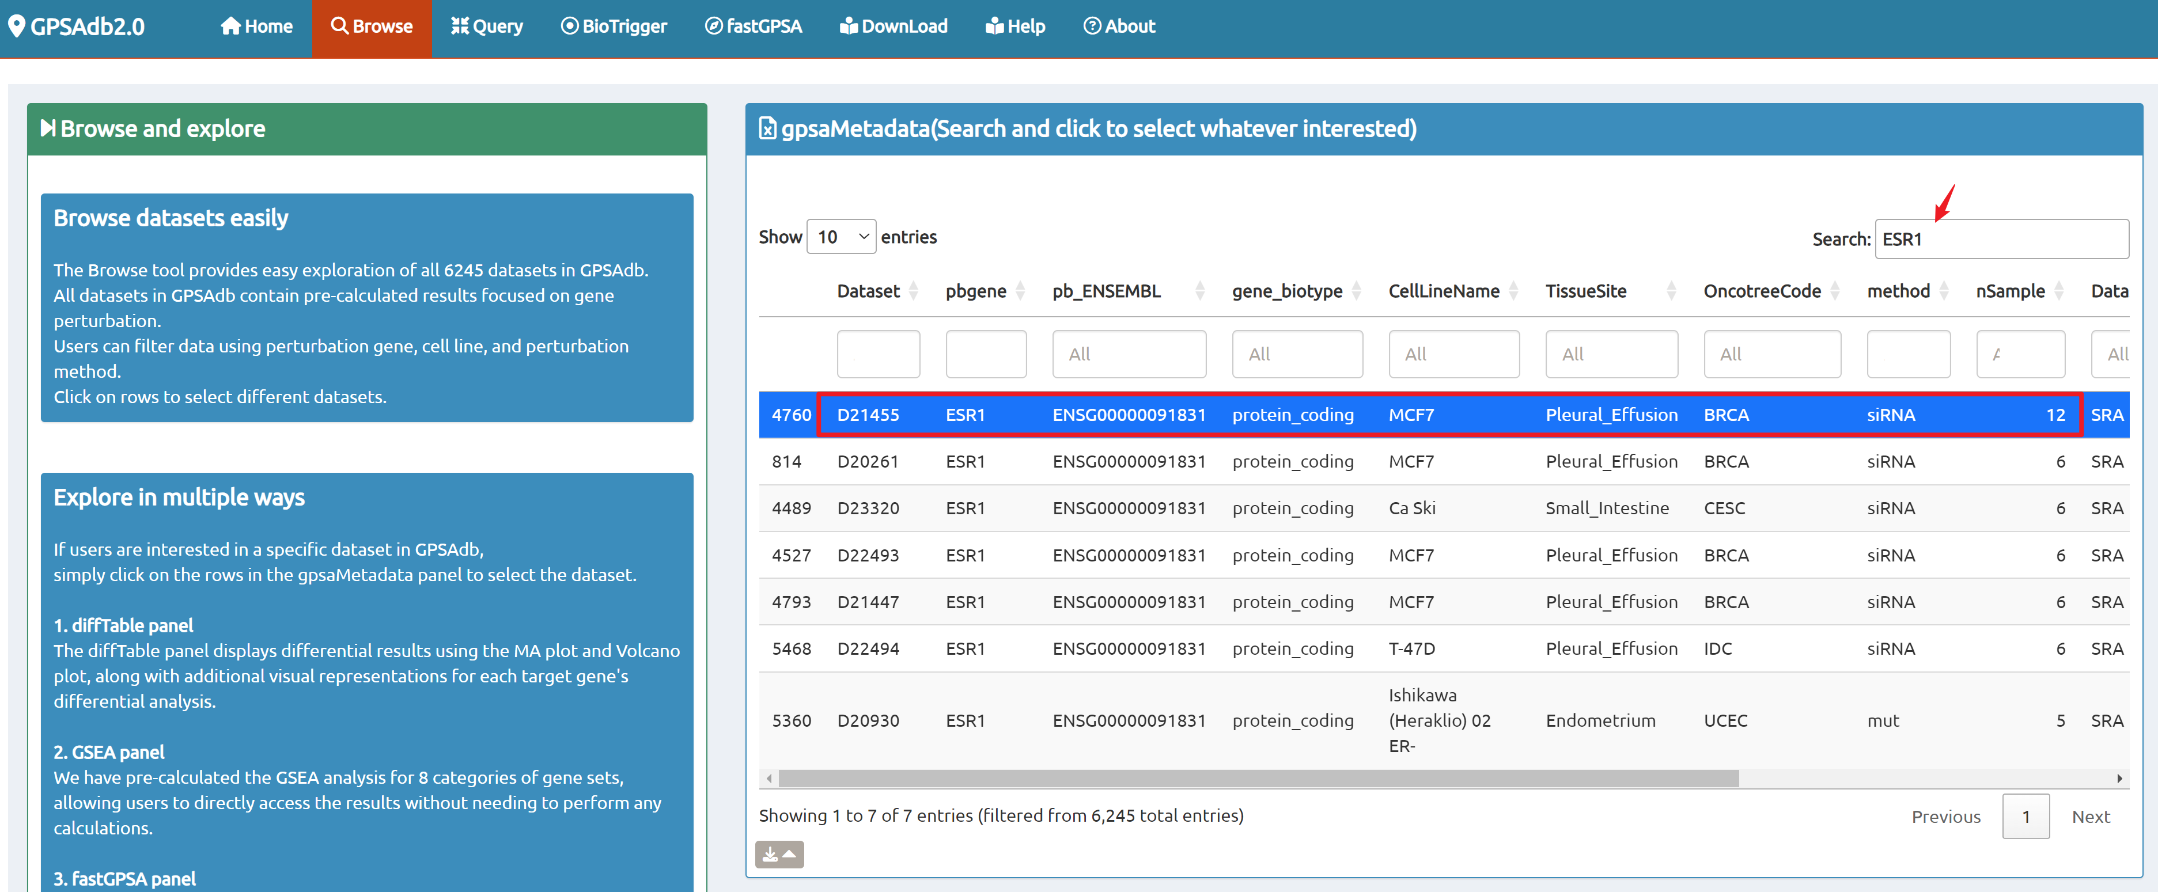The height and width of the screenshot is (892, 2158).
Task: Click the CellLineName filter box
Action: tap(1453, 354)
